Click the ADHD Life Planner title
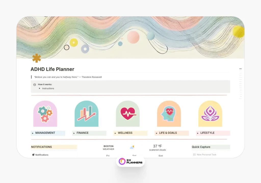261x183 pixels. (x=53, y=69)
